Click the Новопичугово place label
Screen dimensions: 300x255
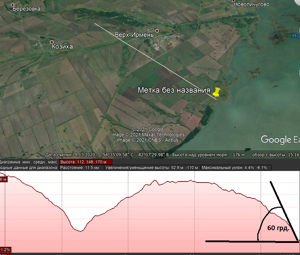point(251,5)
